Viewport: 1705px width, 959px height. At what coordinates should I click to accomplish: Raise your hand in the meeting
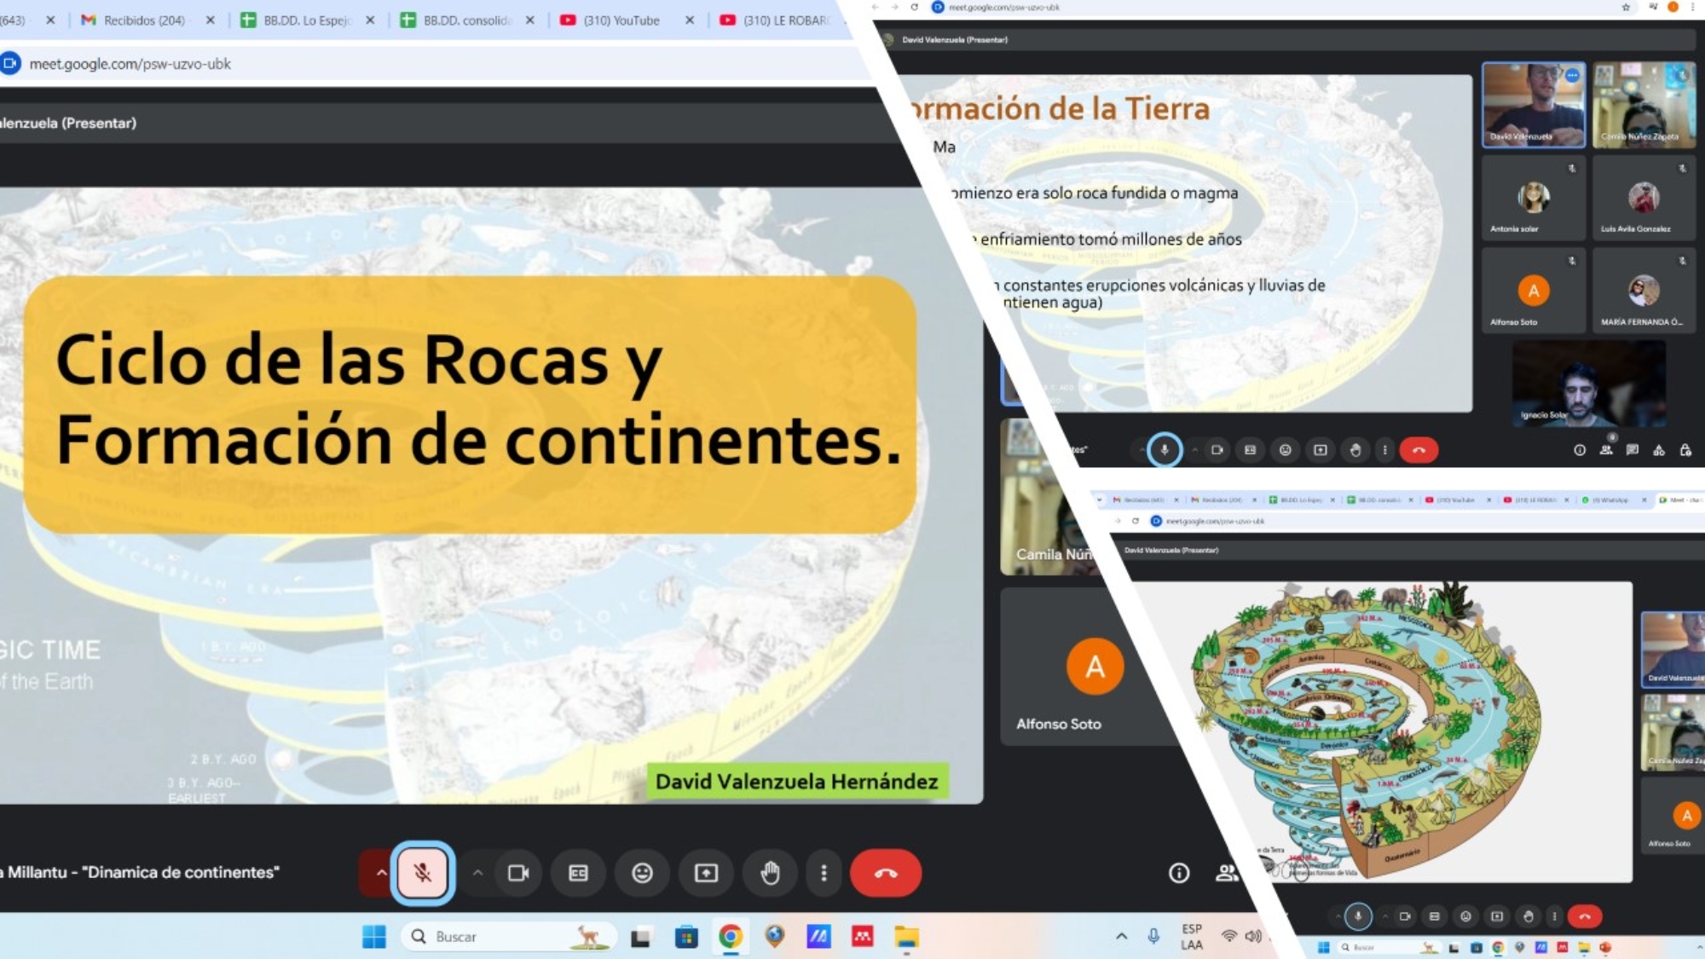(x=770, y=873)
